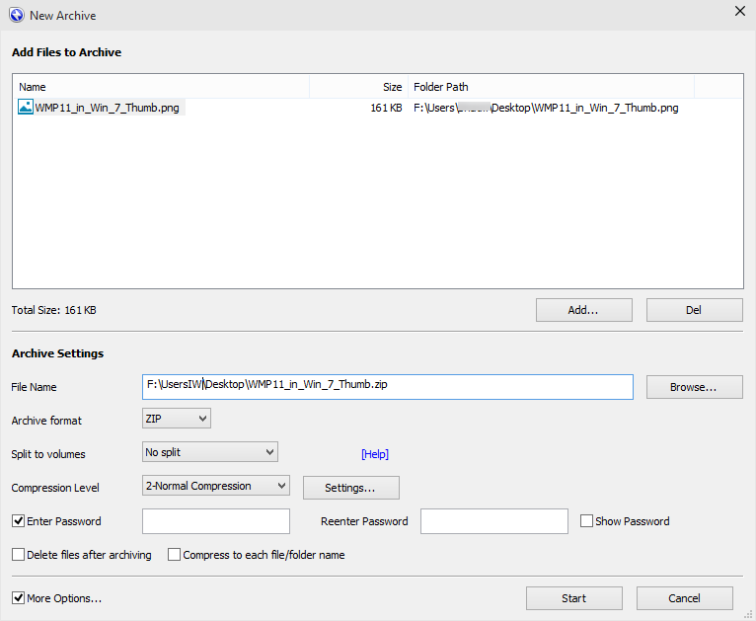Enable Compress to each file/folder name
Screen dimensions: 756x621
175,555
